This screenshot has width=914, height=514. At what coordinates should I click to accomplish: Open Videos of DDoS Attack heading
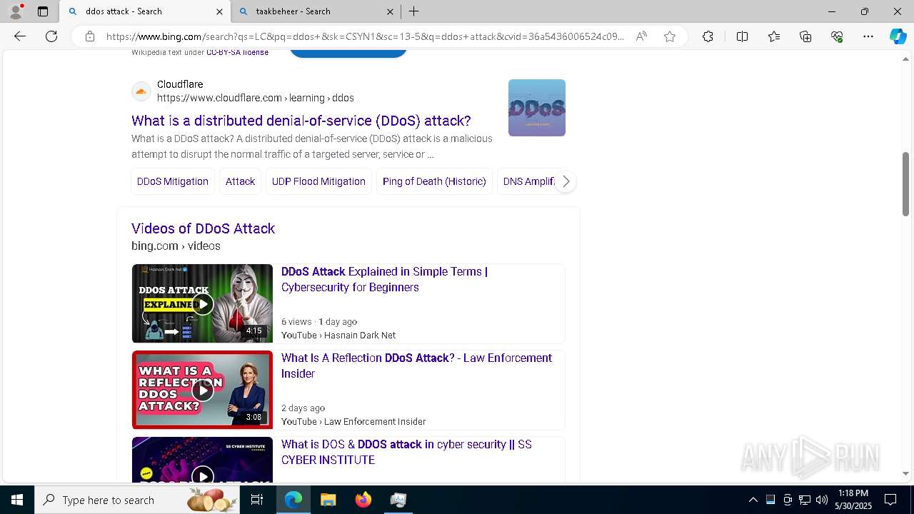tap(204, 228)
